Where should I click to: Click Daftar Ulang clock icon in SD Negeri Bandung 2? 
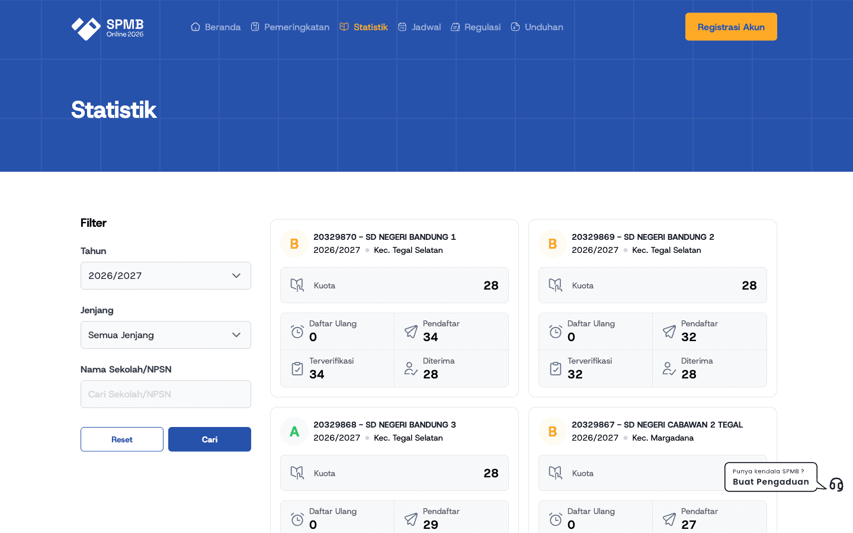click(x=556, y=332)
